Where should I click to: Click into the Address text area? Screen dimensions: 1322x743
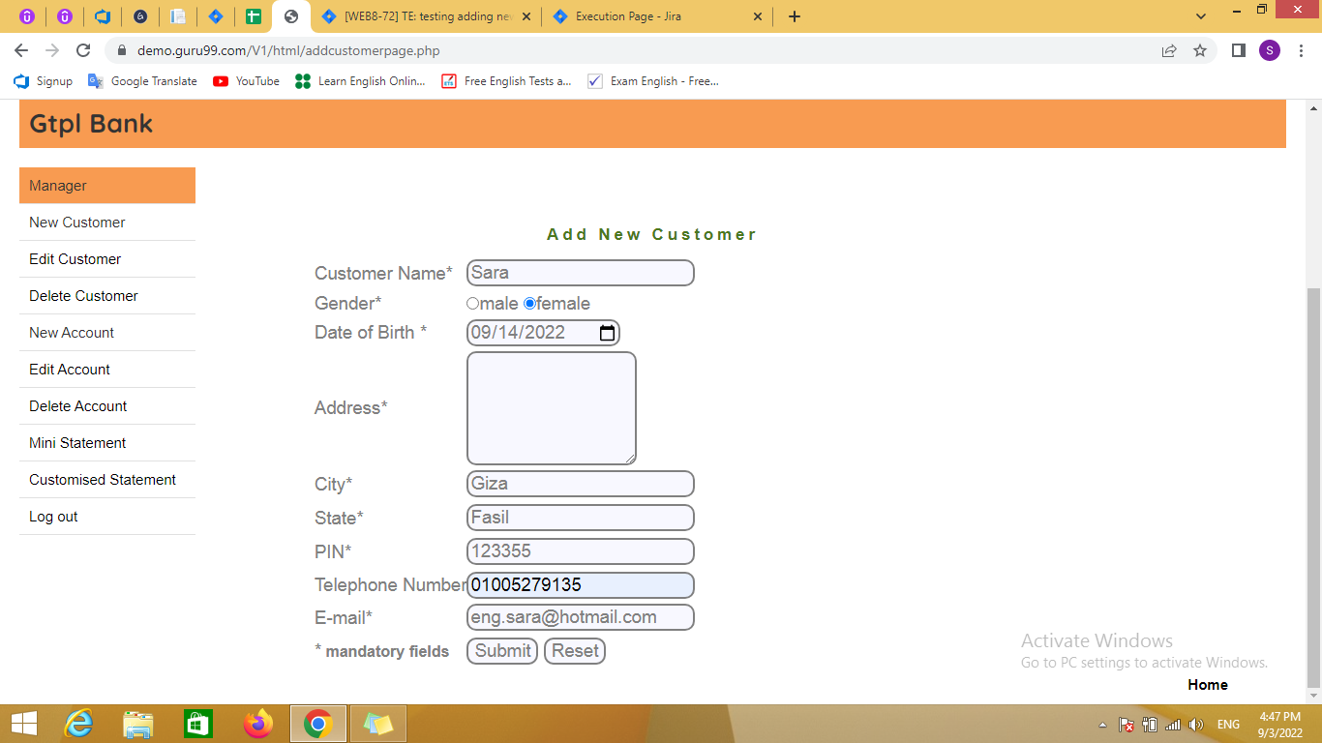coord(551,407)
